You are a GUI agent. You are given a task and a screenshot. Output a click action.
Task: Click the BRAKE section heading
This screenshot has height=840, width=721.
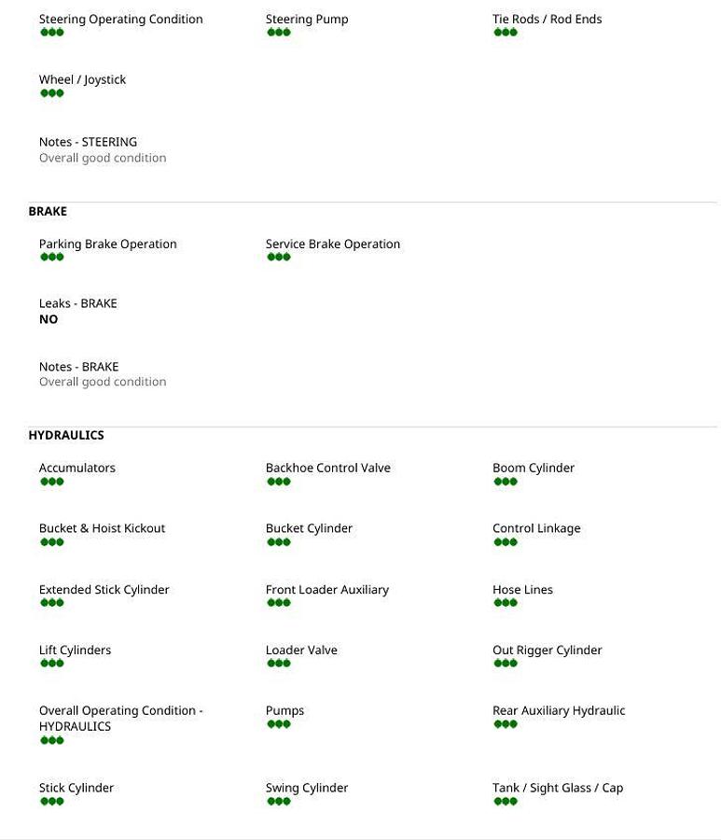coord(48,211)
